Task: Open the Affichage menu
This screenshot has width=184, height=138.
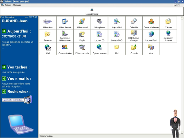Action: pos(17,5)
